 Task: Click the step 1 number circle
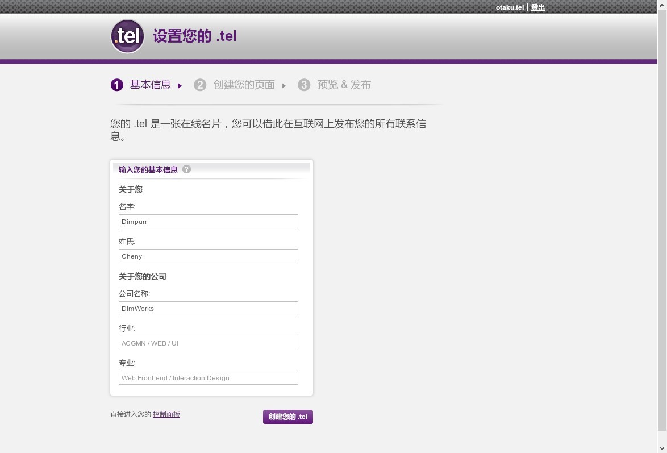(x=116, y=85)
